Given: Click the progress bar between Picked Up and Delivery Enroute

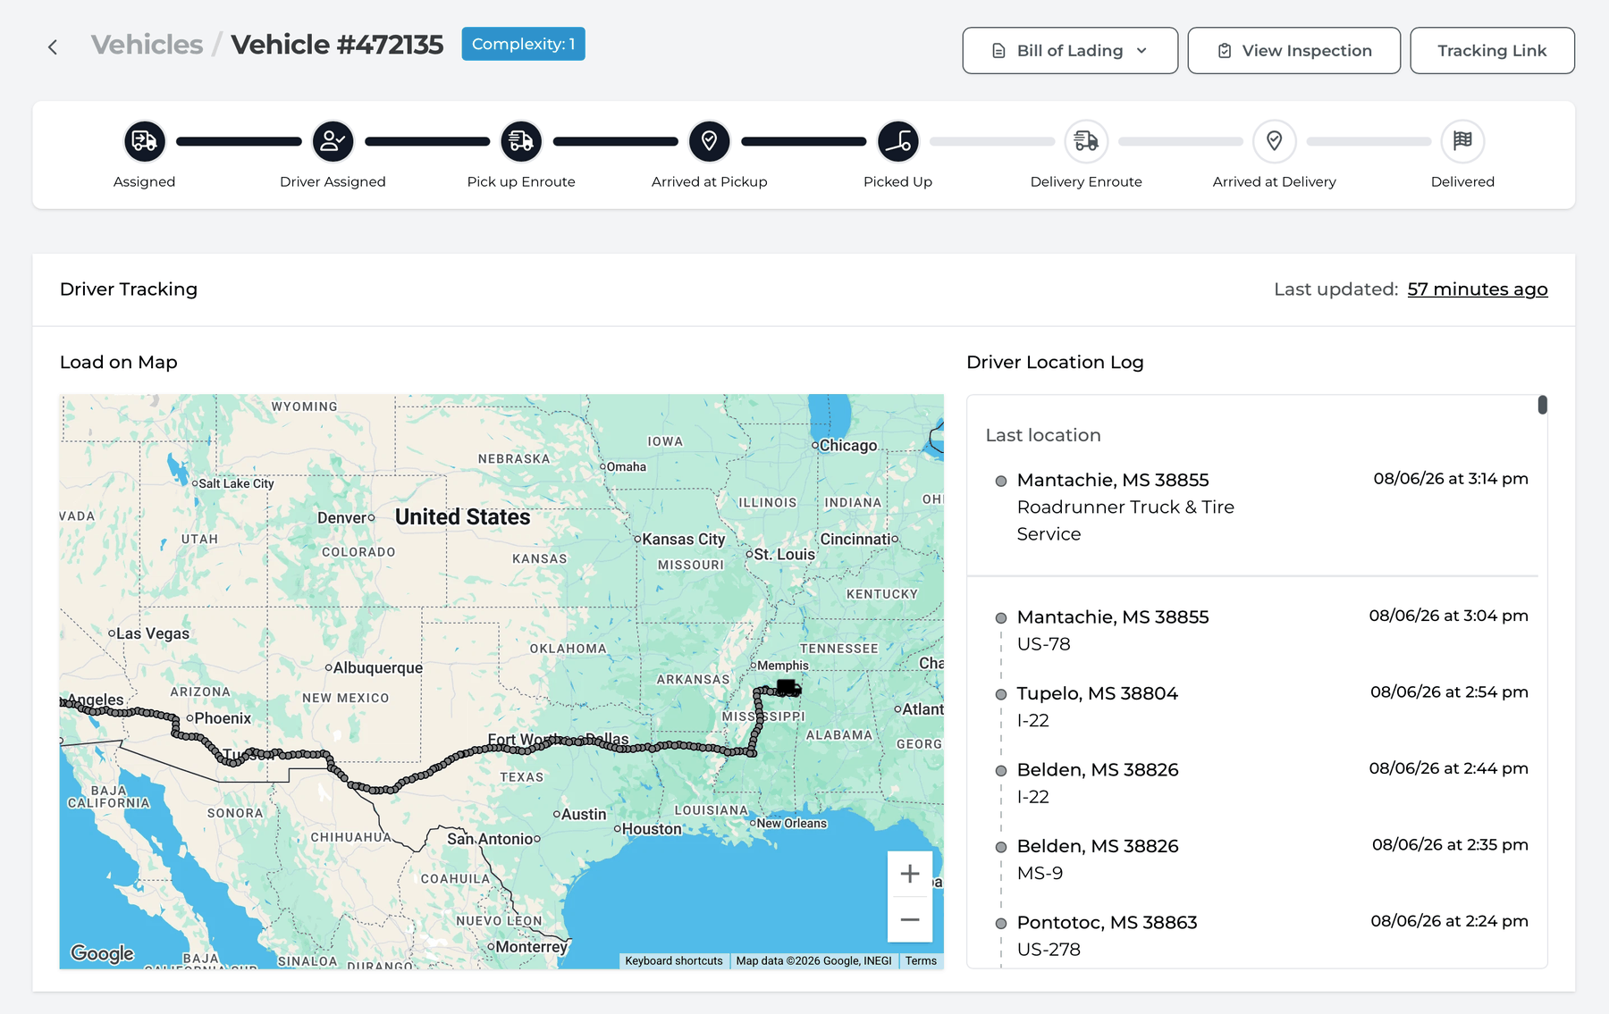Looking at the screenshot, I should [992, 141].
